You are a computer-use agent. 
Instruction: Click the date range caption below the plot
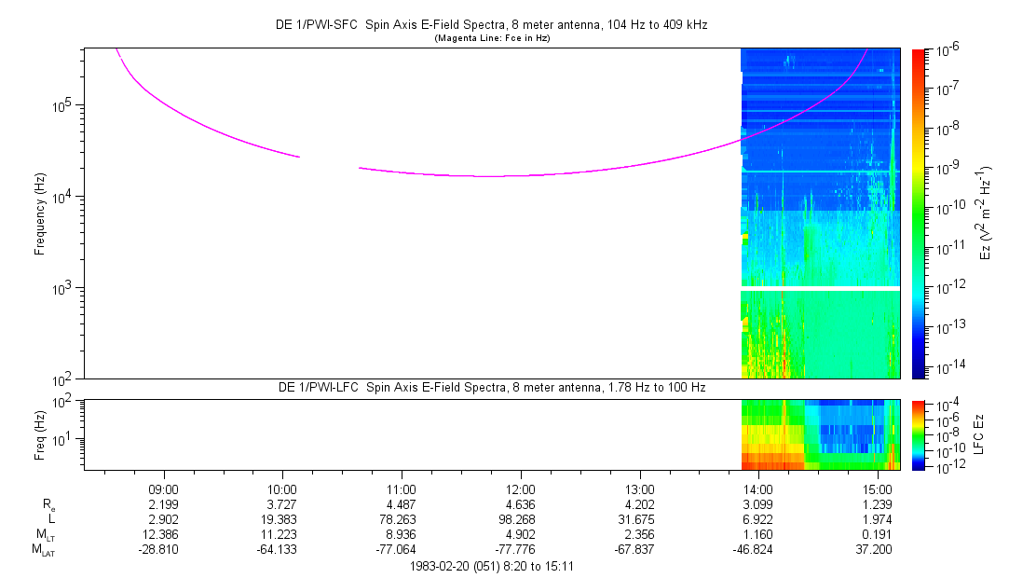coord(492,565)
